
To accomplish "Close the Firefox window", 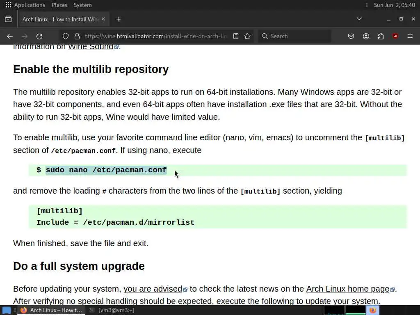I will click(413, 19).
